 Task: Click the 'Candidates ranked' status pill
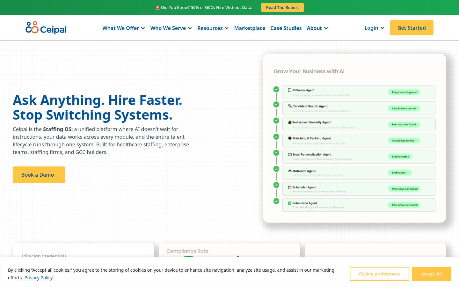(x=404, y=140)
